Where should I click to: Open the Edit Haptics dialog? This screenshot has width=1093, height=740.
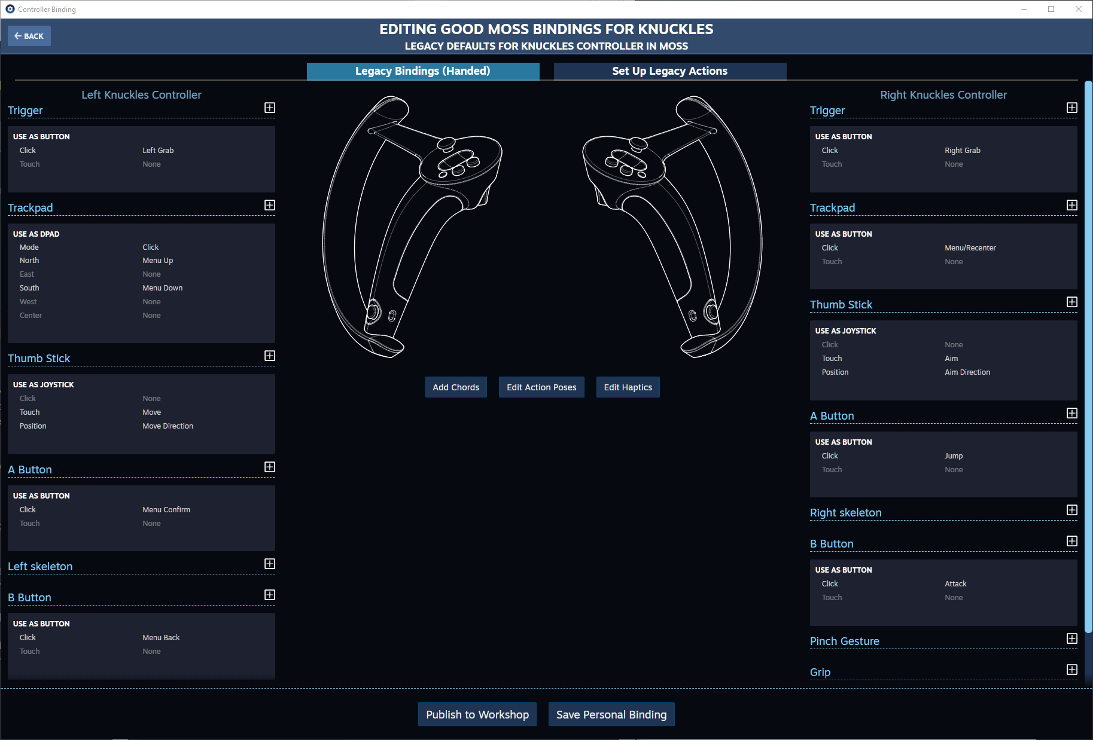click(x=628, y=387)
